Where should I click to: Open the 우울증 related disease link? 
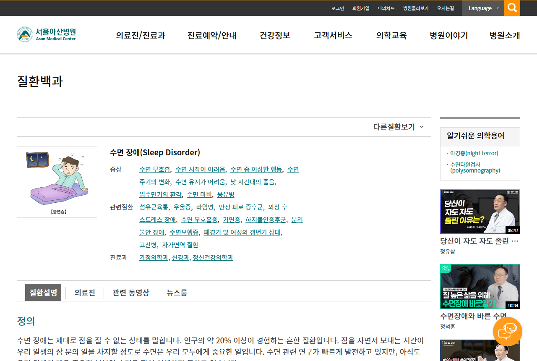tap(182, 207)
